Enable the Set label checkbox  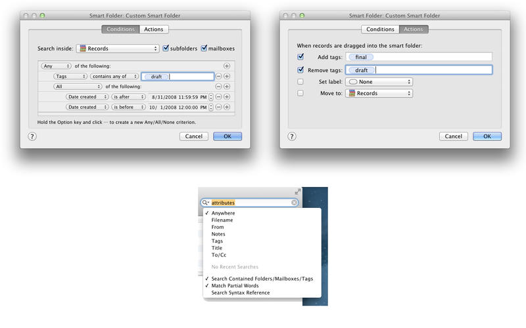[300, 81]
